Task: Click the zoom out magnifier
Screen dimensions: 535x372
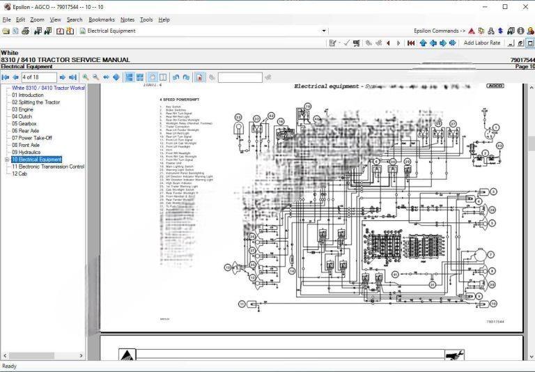Action: (95, 77)
